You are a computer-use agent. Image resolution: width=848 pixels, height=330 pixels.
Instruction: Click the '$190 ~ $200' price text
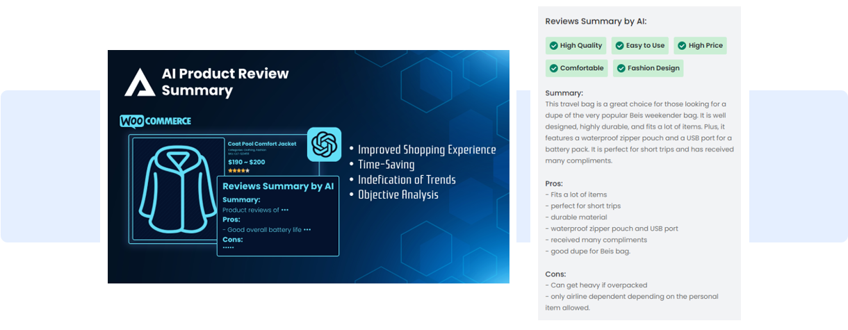(247, 162)
